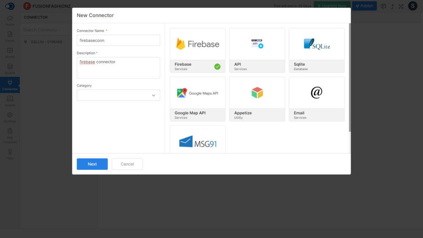Image resolution: width=423 pixels, height=238 pixels.
Task: Click the platform logo at top left
Action: click(x=10, y=6)
